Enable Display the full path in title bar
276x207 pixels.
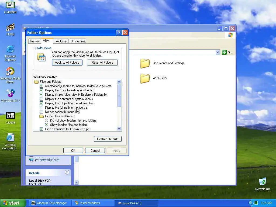(x=41, y=107)
